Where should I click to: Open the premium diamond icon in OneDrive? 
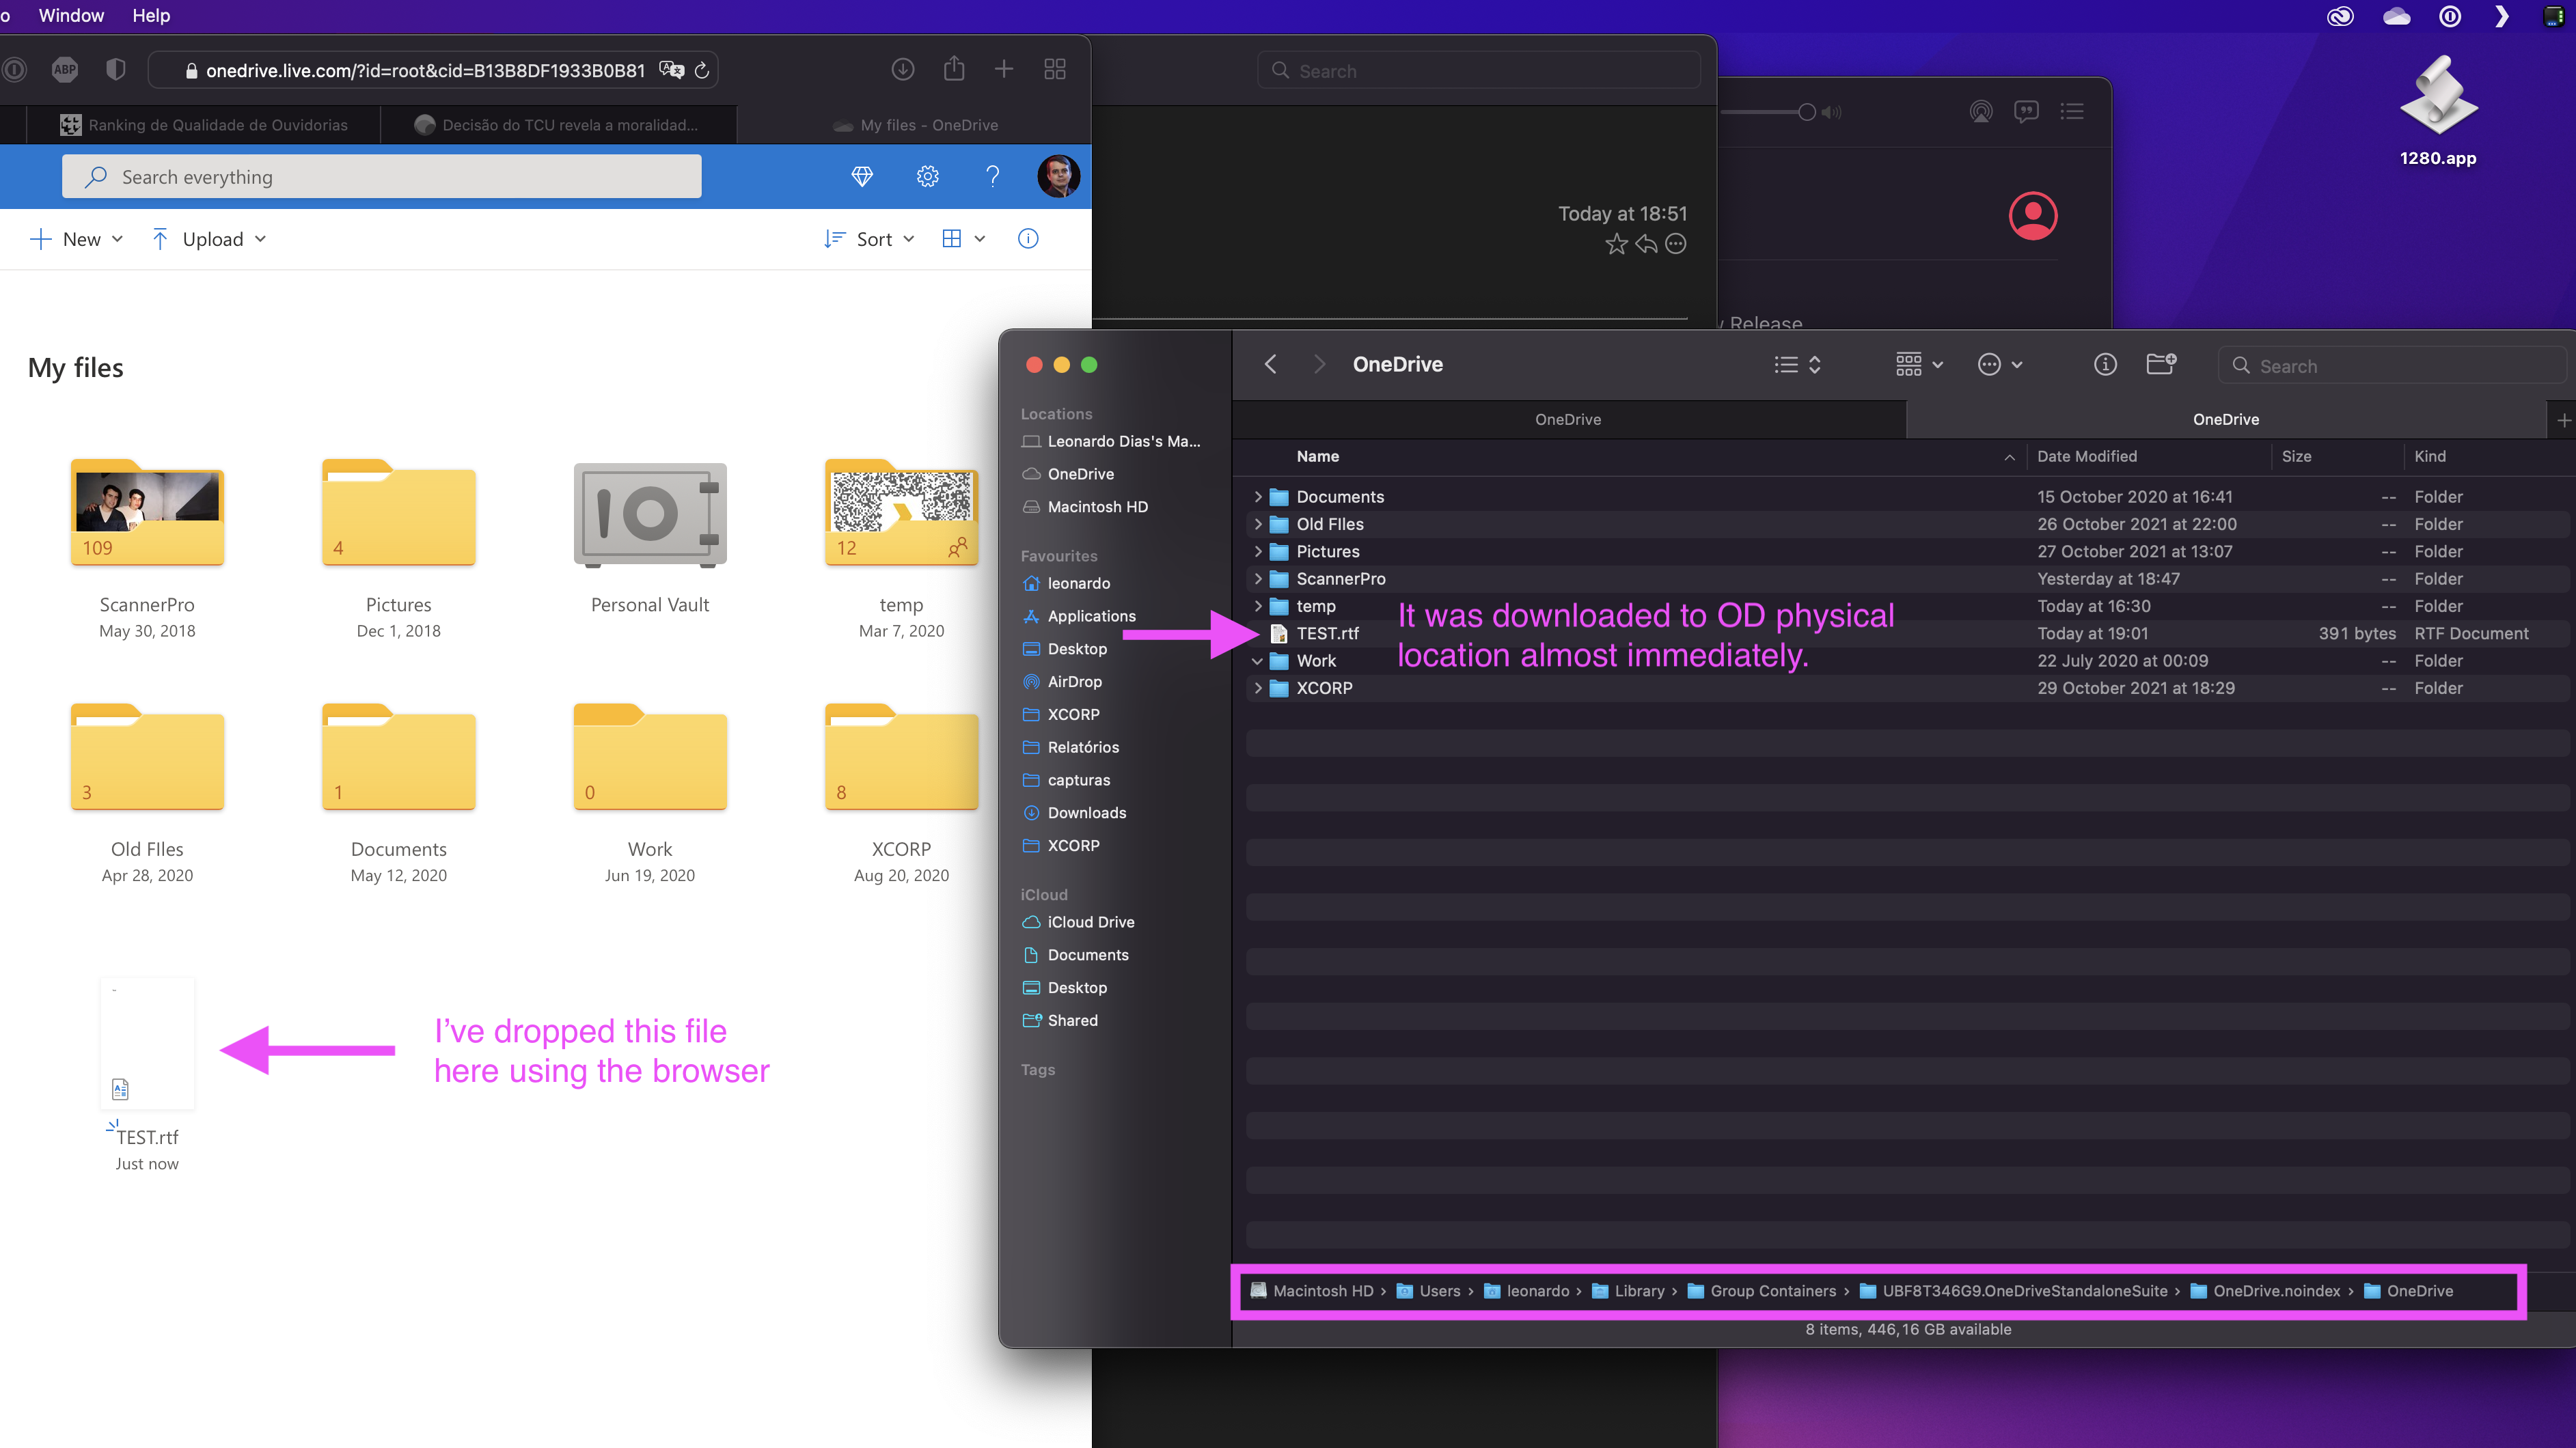[861, 177]
